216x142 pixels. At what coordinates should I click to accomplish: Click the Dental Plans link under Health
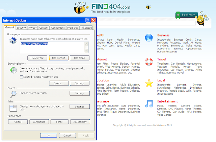pyautogui.click(x=122, y=43)
